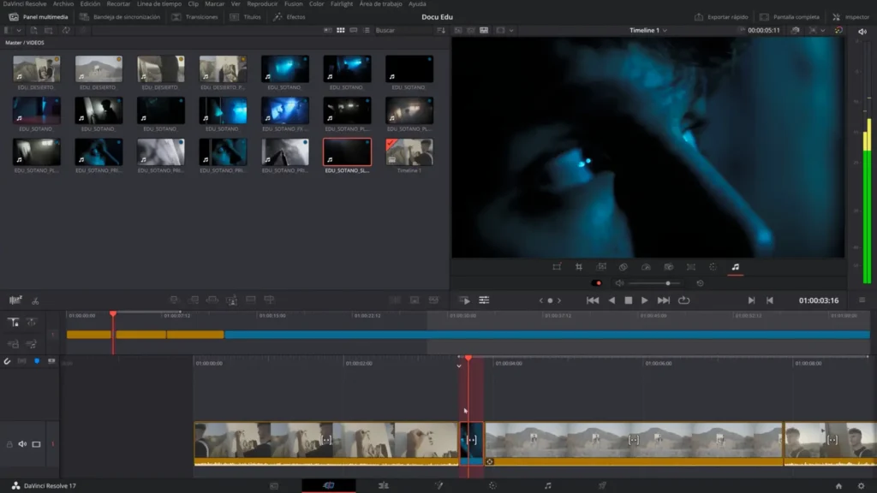The height and width of the screenshot is (493, 877).
Task: Toggle timeline snapping magnet icon
Action: pyautogui.click(x=8, y=361)
